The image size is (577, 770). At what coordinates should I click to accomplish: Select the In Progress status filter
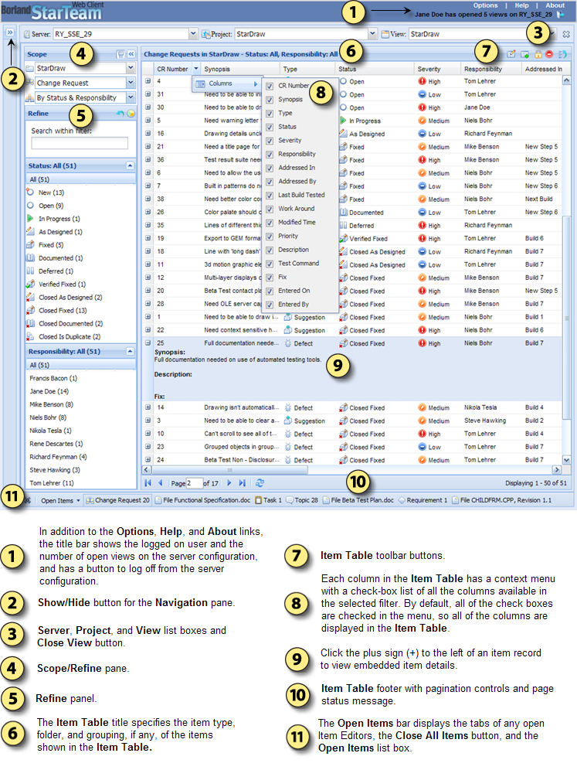(59, 219)
